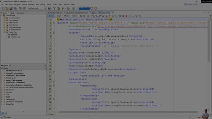
Task: Switch to the Services tab
Action: [x=21, y=13]
